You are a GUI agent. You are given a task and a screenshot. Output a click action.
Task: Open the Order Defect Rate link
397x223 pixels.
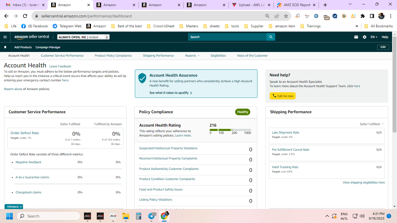point(25,133)
